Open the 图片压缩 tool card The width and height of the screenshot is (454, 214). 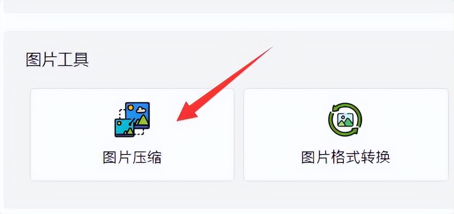coord(132,135)
